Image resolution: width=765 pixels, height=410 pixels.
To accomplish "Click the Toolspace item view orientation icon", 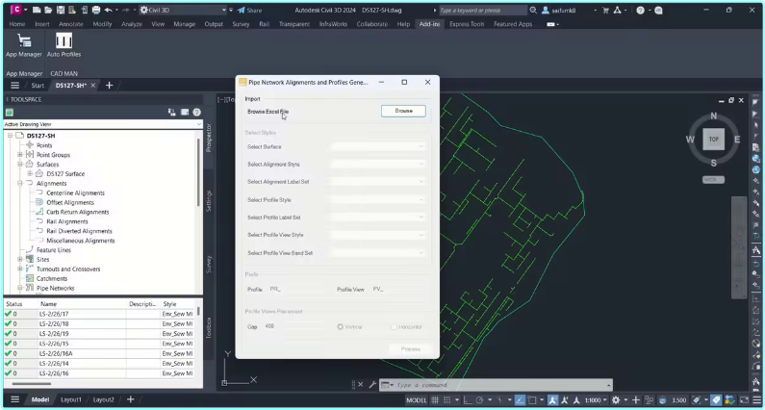I will point(171,113).
